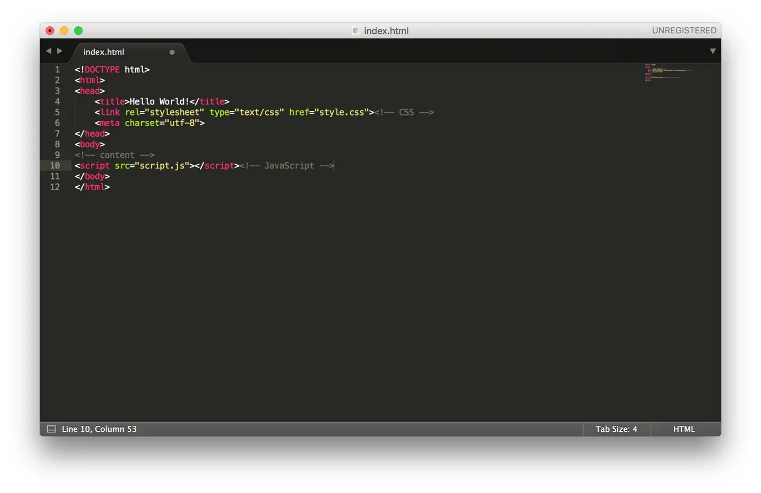Toggle the side panel switcher icon
761x493 pixels.
tap(51, 429)
